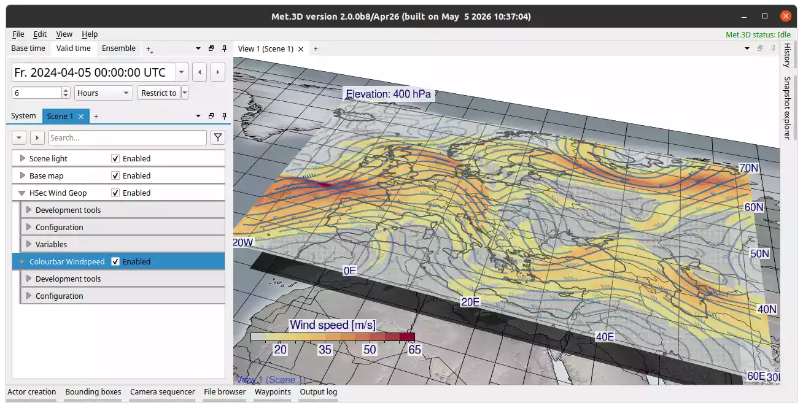Float the time panel with restore icon

pyautogui.click(x=211, y=48)
